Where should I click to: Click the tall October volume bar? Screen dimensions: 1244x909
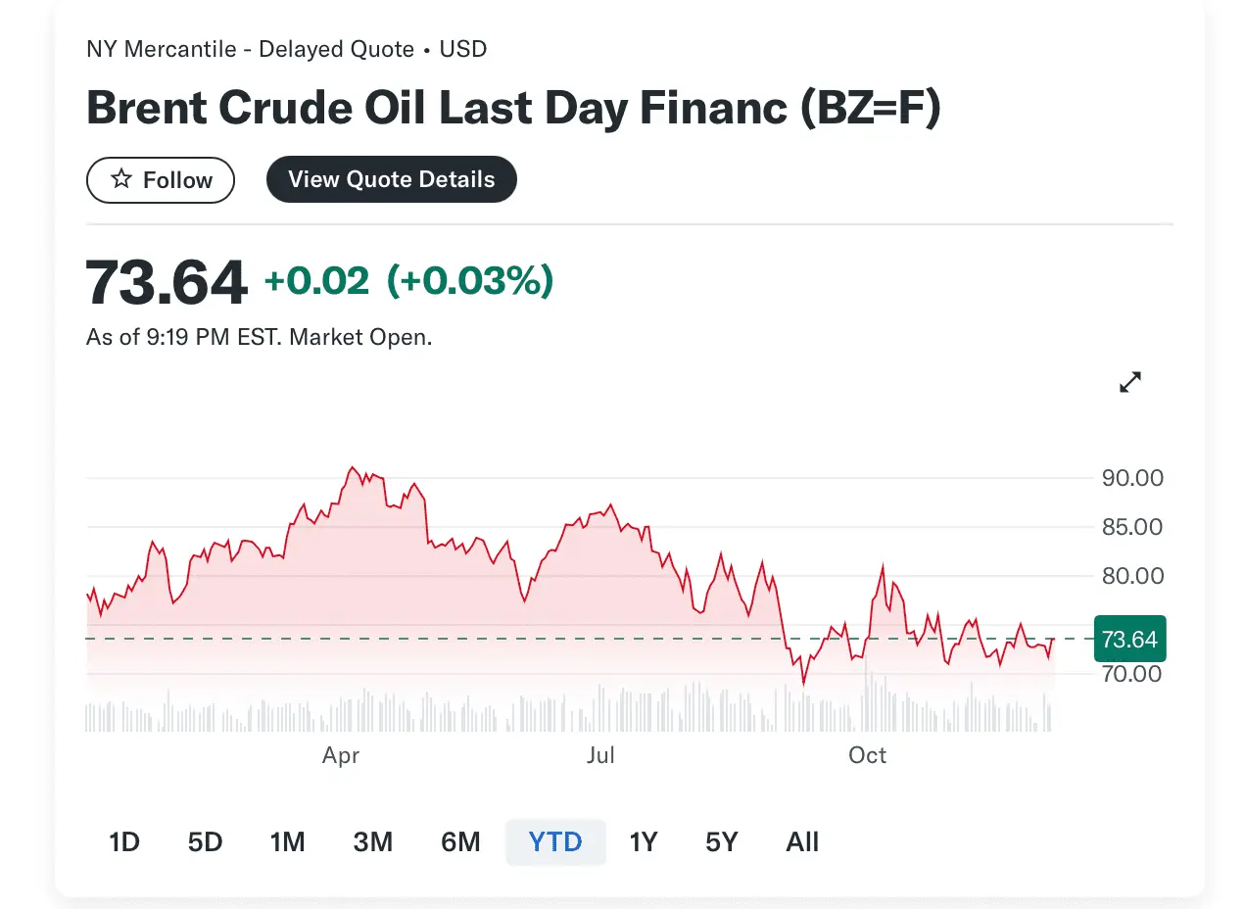coord(867,695)
